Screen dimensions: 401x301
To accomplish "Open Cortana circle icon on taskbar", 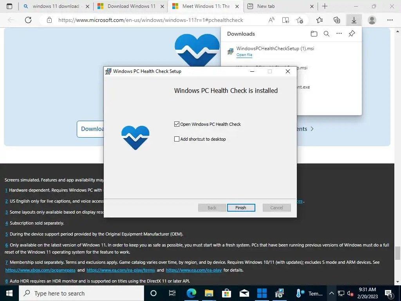I will click(x=154, y=293).
